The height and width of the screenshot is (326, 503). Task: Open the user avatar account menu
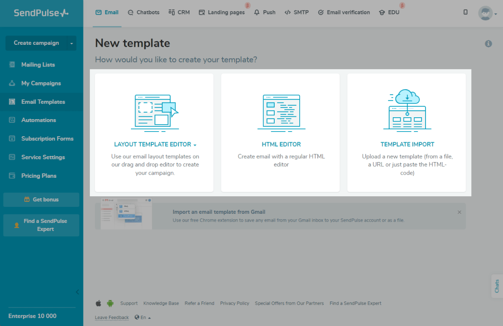click(487, 13)
